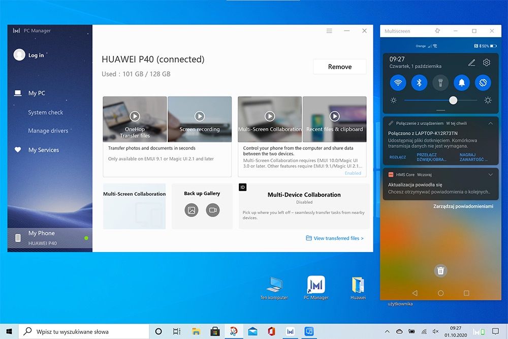The image size is (508, 339).
Task: Select My Phone HUAWEI P40 entry
Action: pyautogui.click(x=50, y=238)
